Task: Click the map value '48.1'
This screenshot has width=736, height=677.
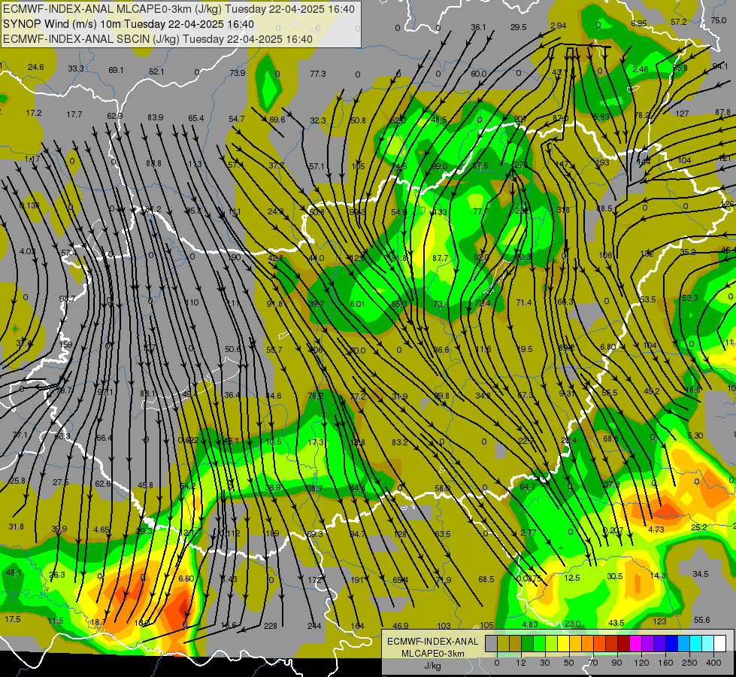Action: (x=14, y=572)
